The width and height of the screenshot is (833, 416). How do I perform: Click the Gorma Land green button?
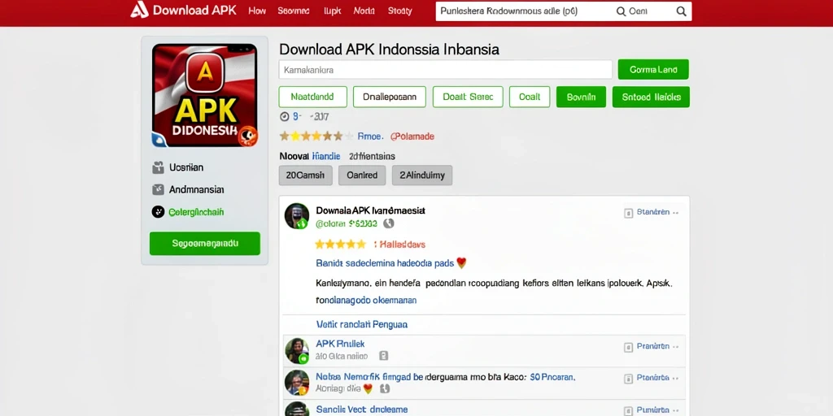tap(653, 70)
